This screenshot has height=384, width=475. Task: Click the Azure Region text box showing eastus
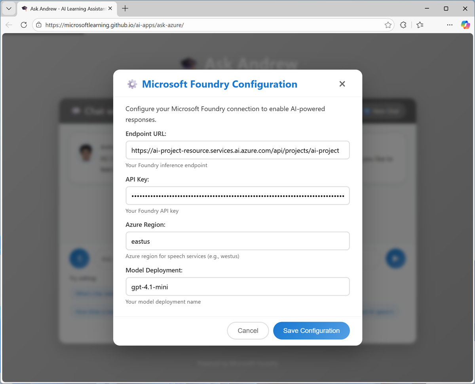coord(237,241)
